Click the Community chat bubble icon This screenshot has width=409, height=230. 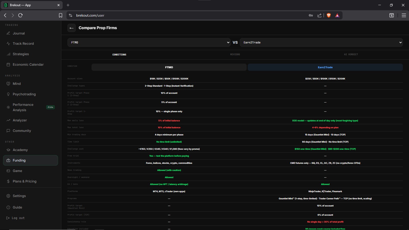coord(8,131)
